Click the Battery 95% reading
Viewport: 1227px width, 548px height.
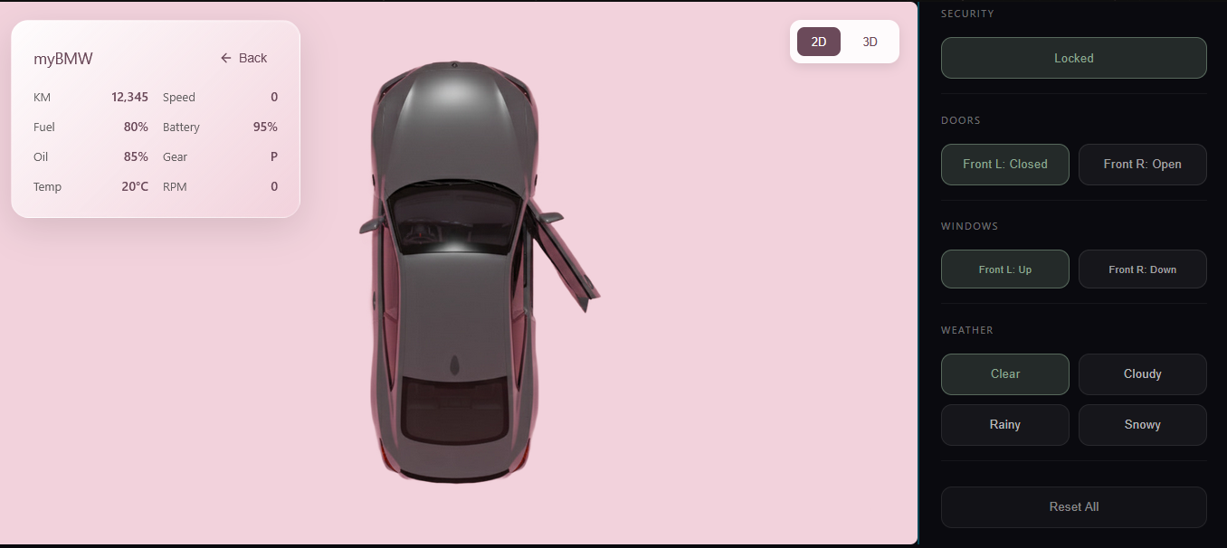click(x=265, y=128)
